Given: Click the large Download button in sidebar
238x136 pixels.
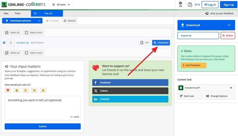Looking at the screenshot, I should 200,25.
